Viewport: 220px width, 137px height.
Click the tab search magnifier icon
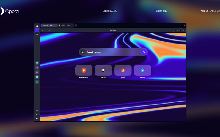click(x=184, y=25)
